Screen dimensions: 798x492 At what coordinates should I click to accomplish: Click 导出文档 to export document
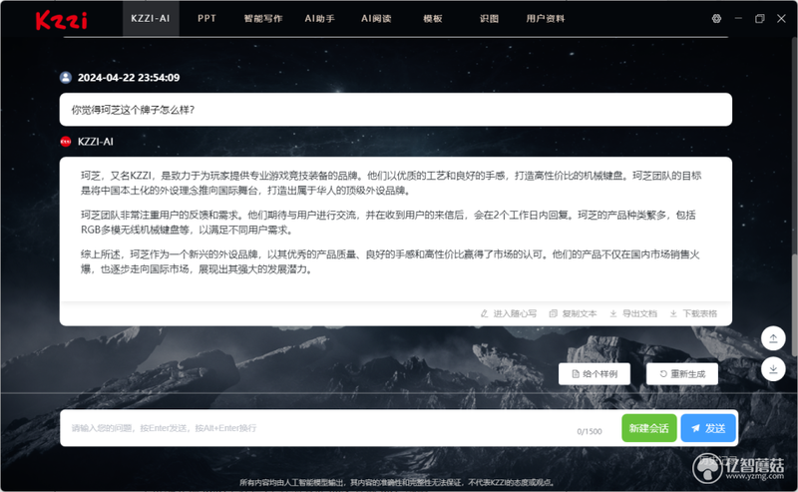(x=639, y=313)
